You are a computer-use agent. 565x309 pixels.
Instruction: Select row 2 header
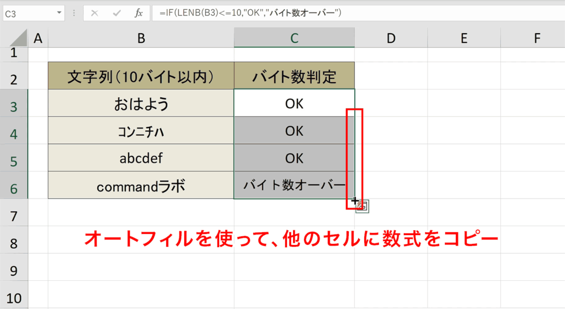(14, 76)
